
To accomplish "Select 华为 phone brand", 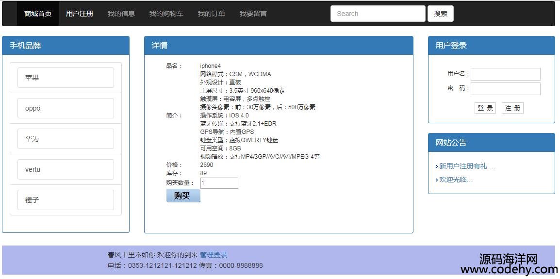I will coord(66,139).
